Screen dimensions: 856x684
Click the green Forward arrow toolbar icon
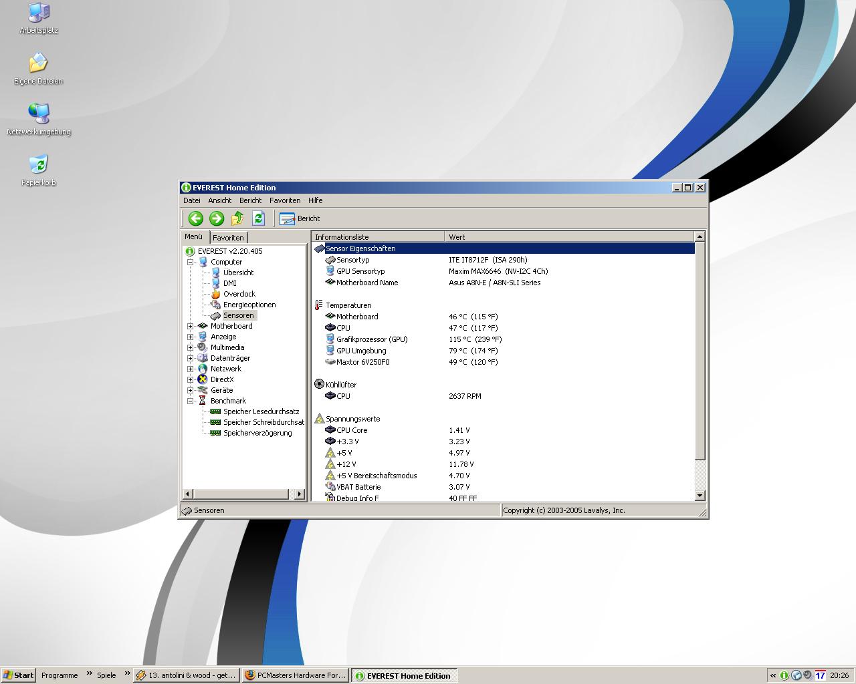pyautogui.click(x=216, y=218)
